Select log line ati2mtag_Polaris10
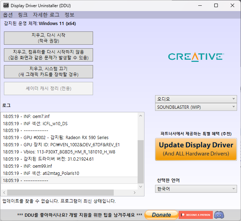 pyautogui.click(x=69, y=173)
